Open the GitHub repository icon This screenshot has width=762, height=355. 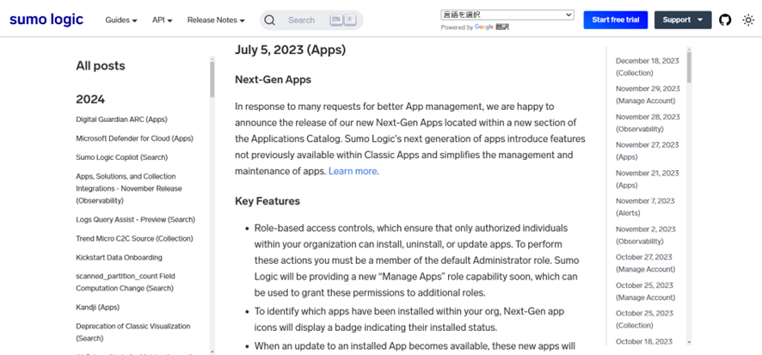[x=725, y=20]
